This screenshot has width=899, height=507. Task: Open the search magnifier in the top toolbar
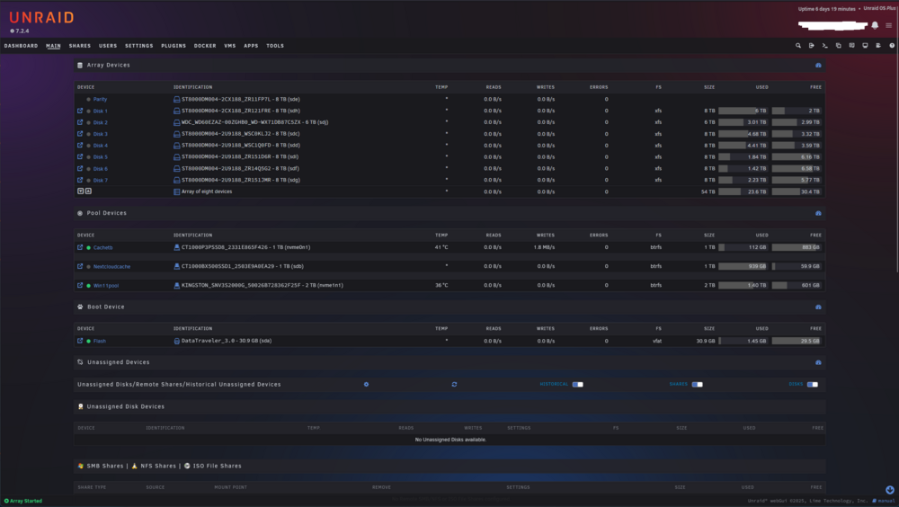(x=798, y=45)
